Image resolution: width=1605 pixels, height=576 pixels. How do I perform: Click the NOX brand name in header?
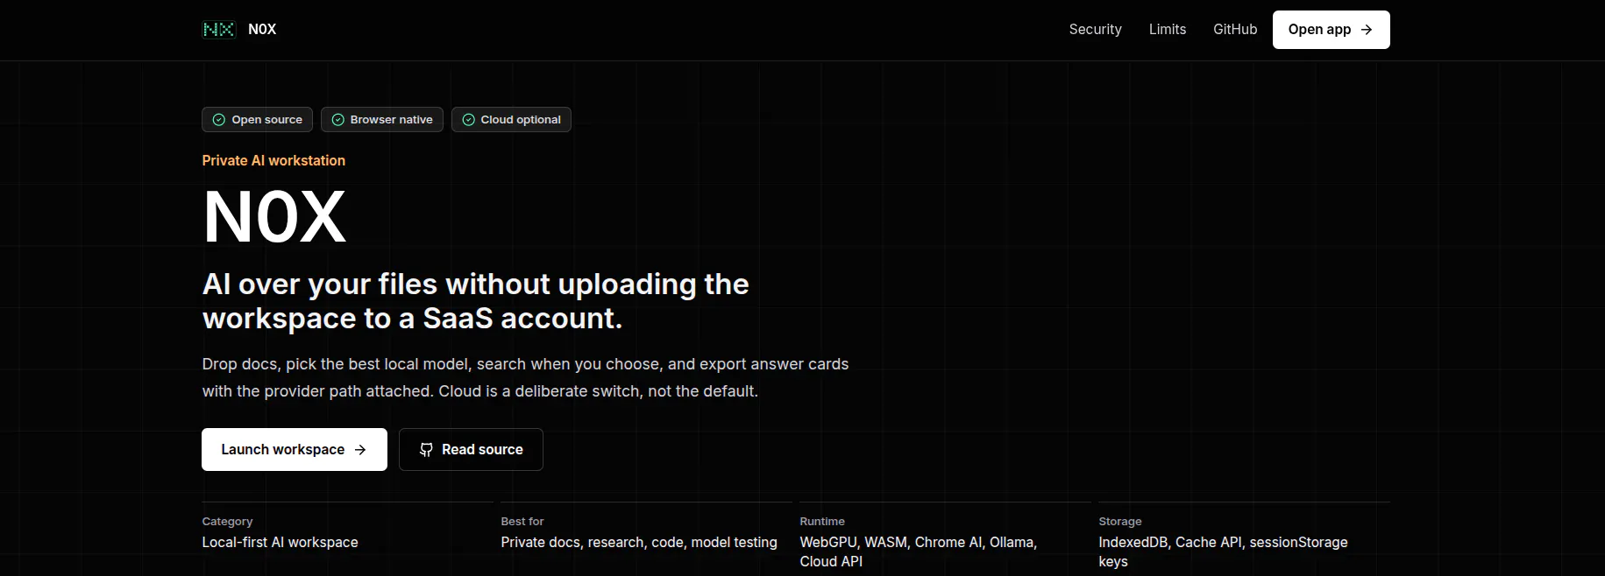[x=262, y=30]
